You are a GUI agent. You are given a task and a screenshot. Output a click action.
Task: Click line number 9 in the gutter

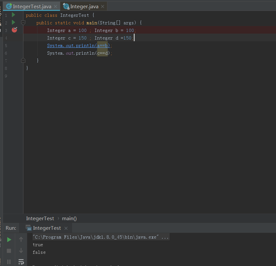pos(6,76)
